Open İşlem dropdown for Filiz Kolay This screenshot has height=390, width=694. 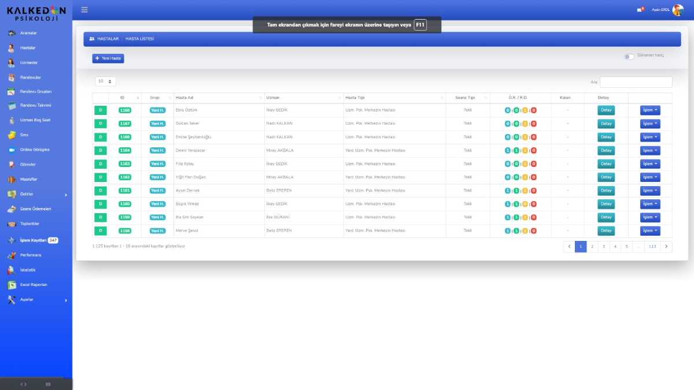point(650,164)
